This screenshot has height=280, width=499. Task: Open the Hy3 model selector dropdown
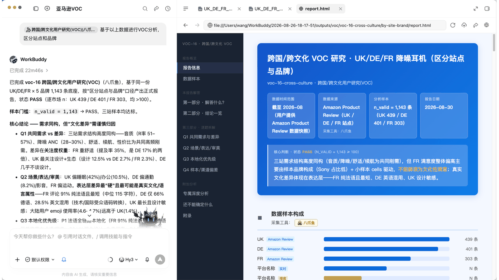click(x=129, y=260)
